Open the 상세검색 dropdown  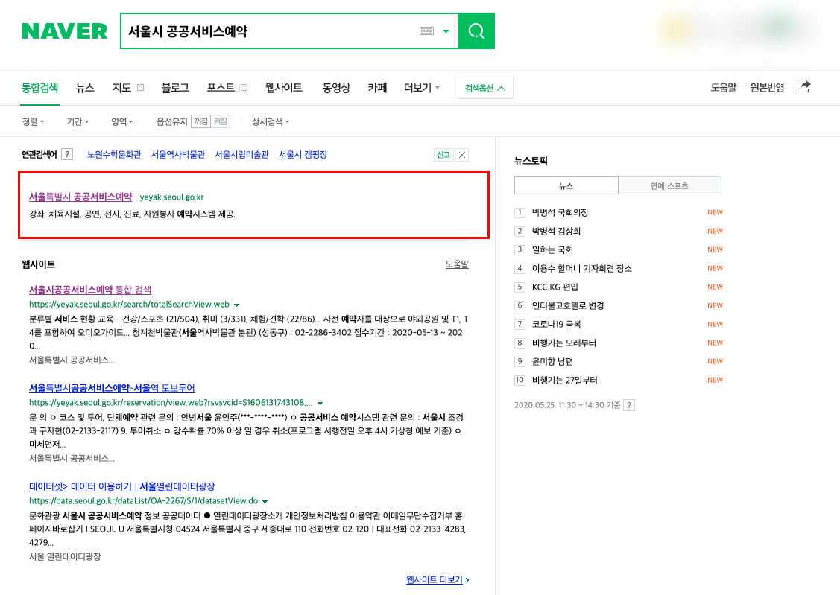[x=271, y=122]
